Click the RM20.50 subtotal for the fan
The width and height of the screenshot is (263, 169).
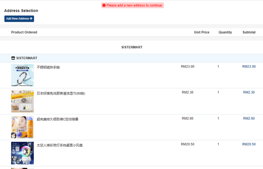click(x=249, y=144)
